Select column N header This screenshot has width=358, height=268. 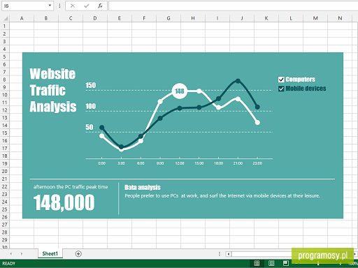pos(340,18)
